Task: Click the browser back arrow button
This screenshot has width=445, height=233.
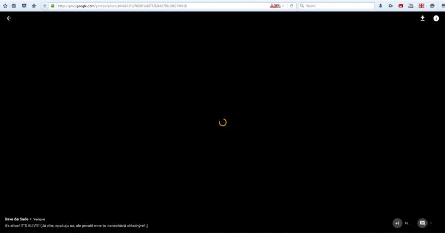Action: pyautogui.click(x=45, y=6)
